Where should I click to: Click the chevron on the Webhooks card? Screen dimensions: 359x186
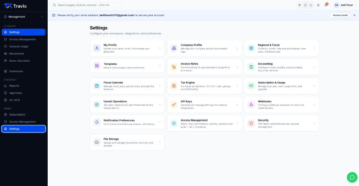tap(314, 104)
